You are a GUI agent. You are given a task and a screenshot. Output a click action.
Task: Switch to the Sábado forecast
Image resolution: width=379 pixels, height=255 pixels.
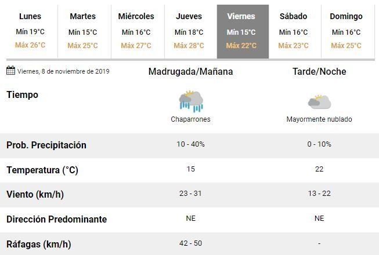293,31
